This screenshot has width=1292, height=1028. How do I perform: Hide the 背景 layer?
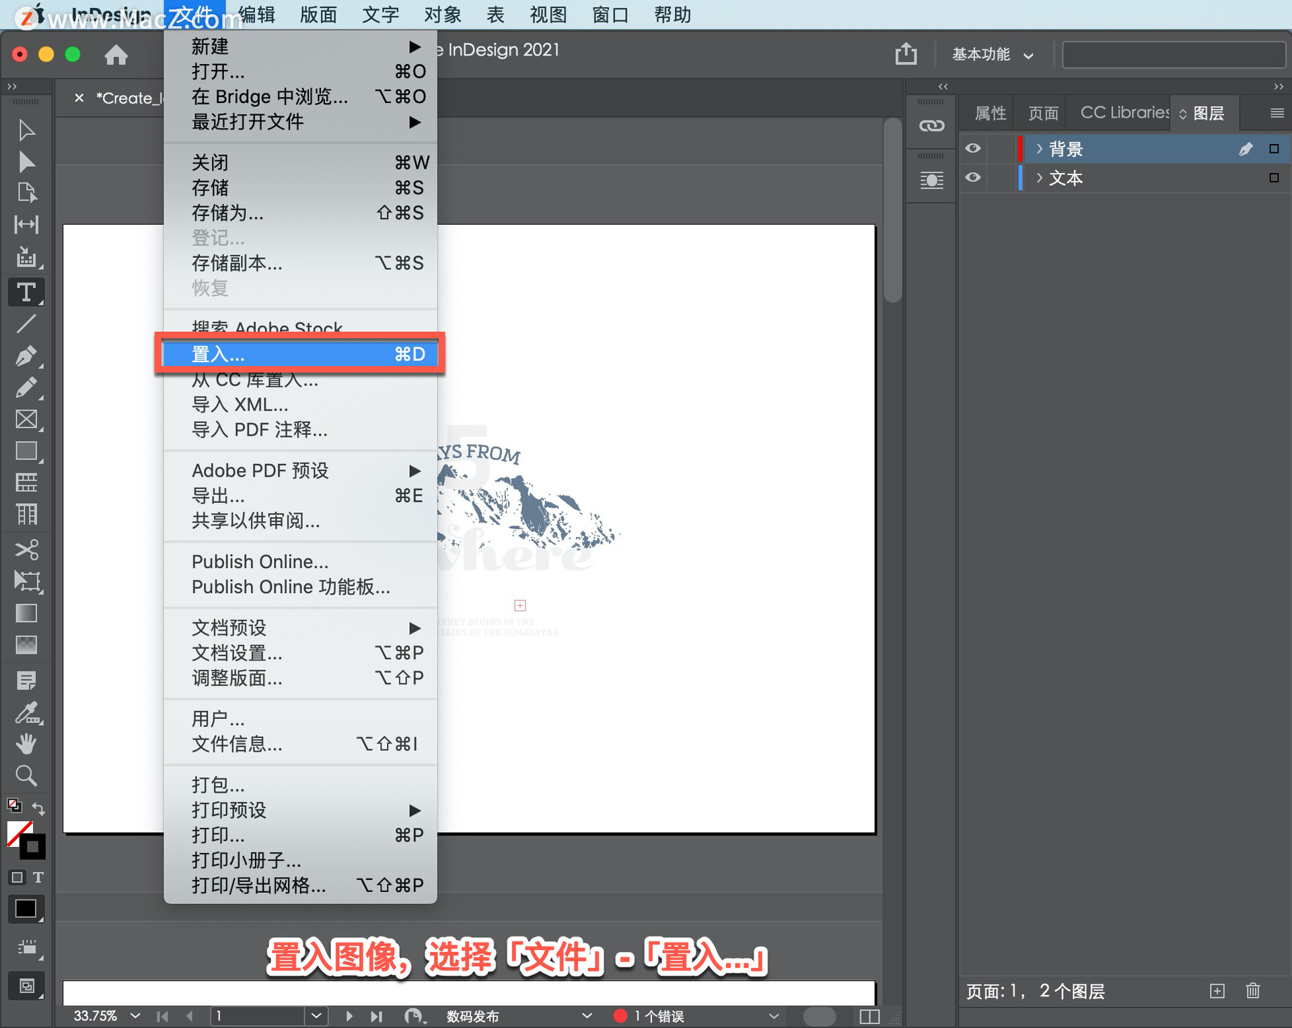pos(972,148)
